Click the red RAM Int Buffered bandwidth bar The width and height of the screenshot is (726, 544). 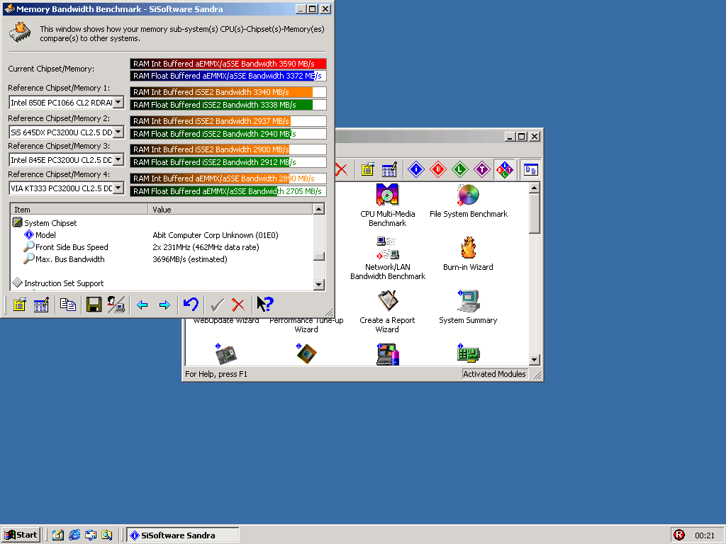tap(228, 64)
